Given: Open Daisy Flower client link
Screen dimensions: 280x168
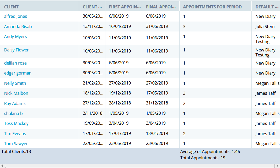Looking at the screenshot, I should (16, 50).
